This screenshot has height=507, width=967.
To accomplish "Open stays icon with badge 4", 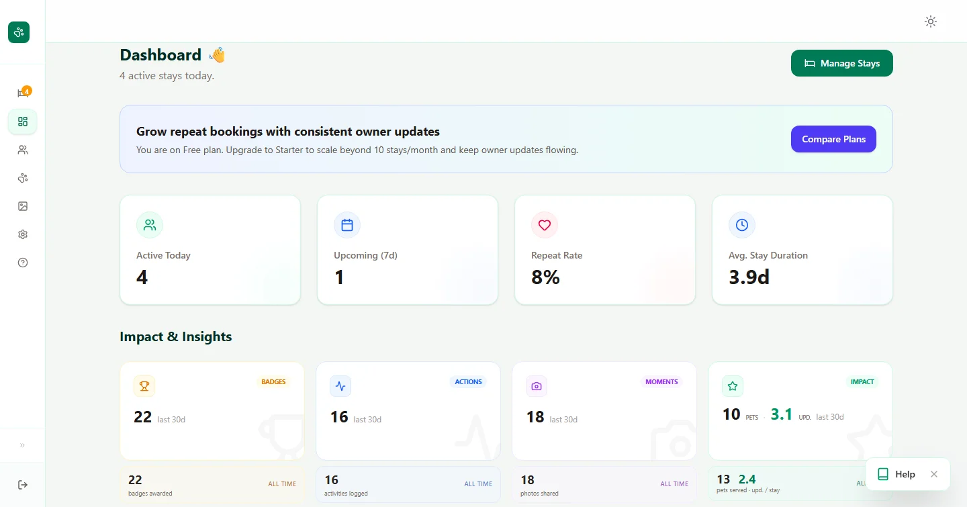I will pos(23,93).
